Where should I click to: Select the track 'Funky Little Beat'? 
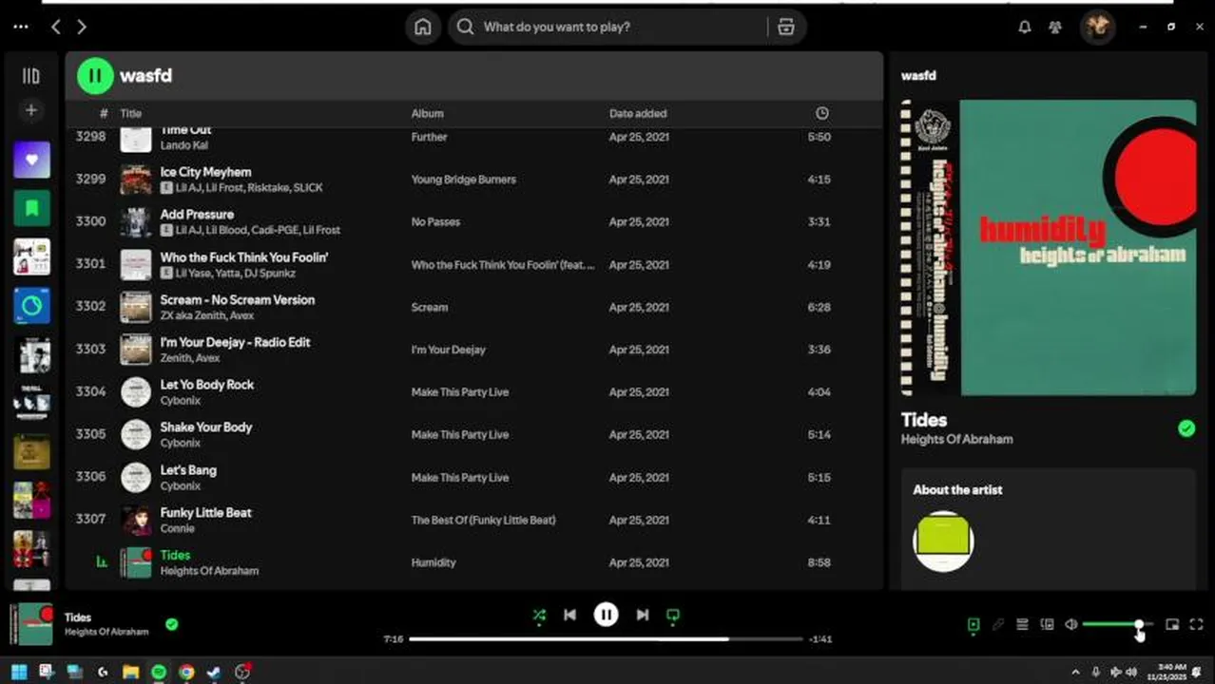[206, 513]
